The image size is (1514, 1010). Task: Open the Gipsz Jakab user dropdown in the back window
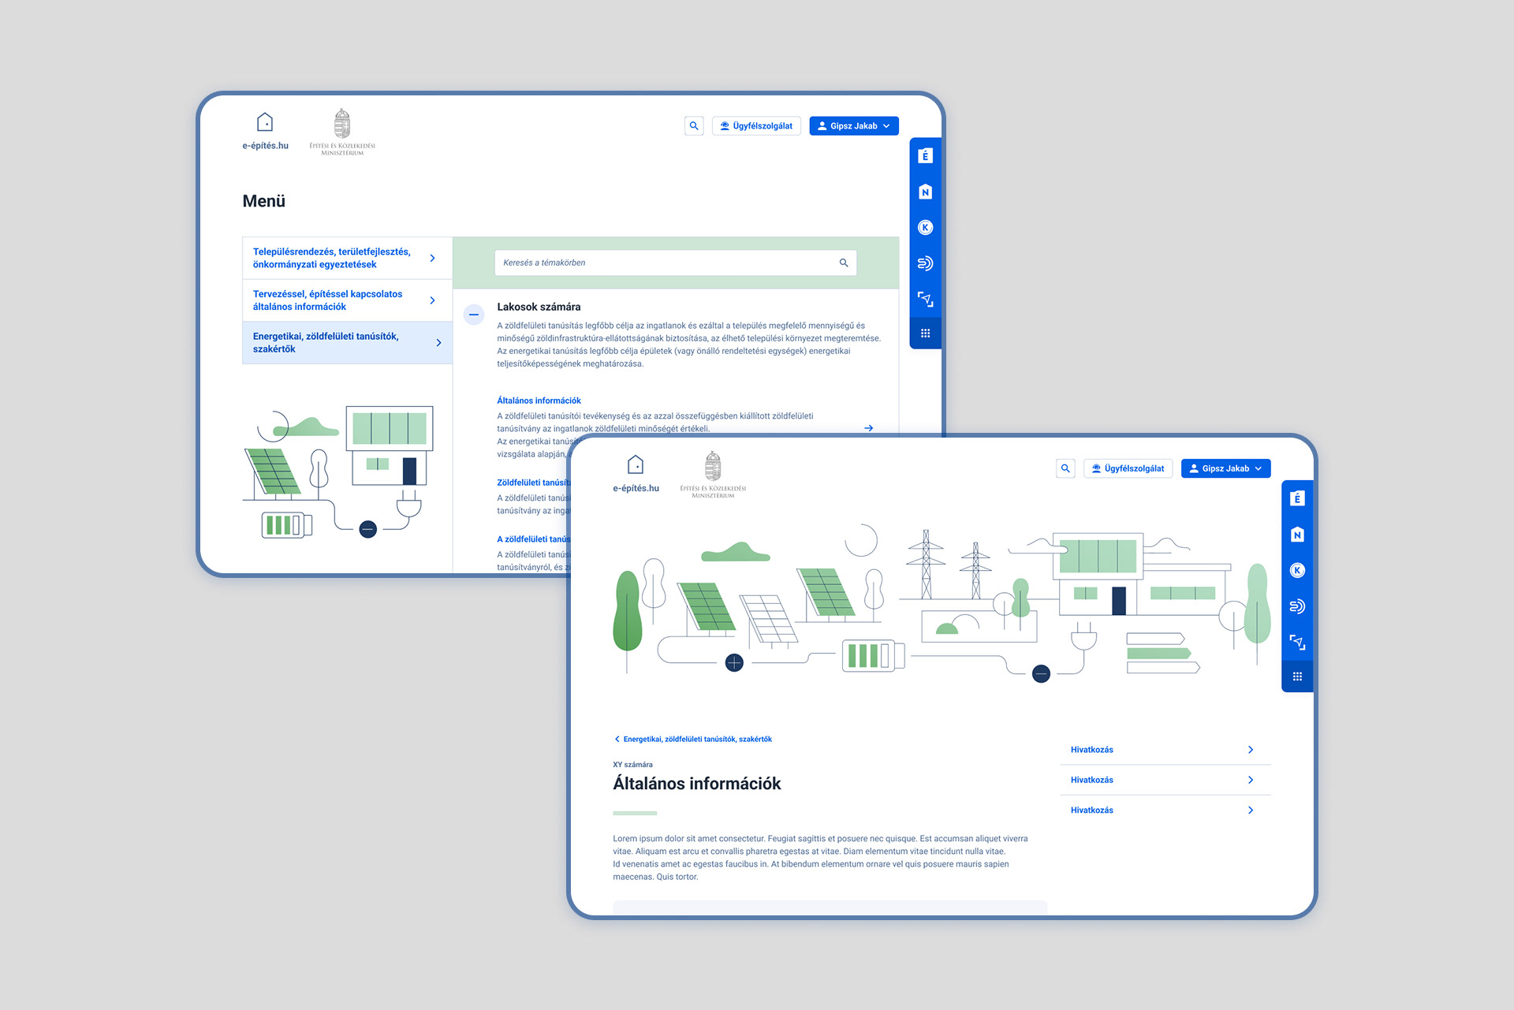click(854, 126)
